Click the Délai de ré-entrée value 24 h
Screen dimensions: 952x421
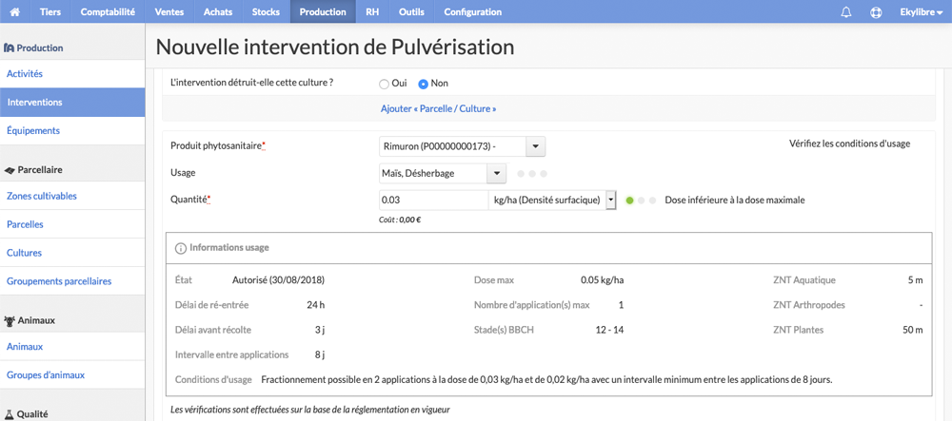coord(318,305)
